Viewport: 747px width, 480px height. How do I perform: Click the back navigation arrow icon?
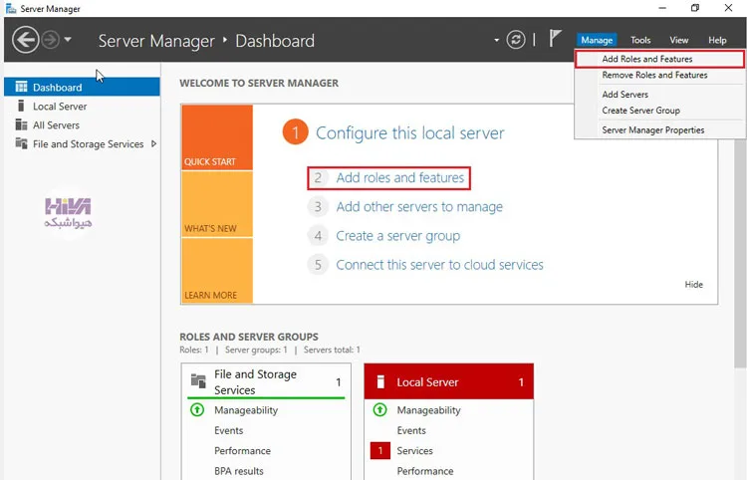[25, 40]
